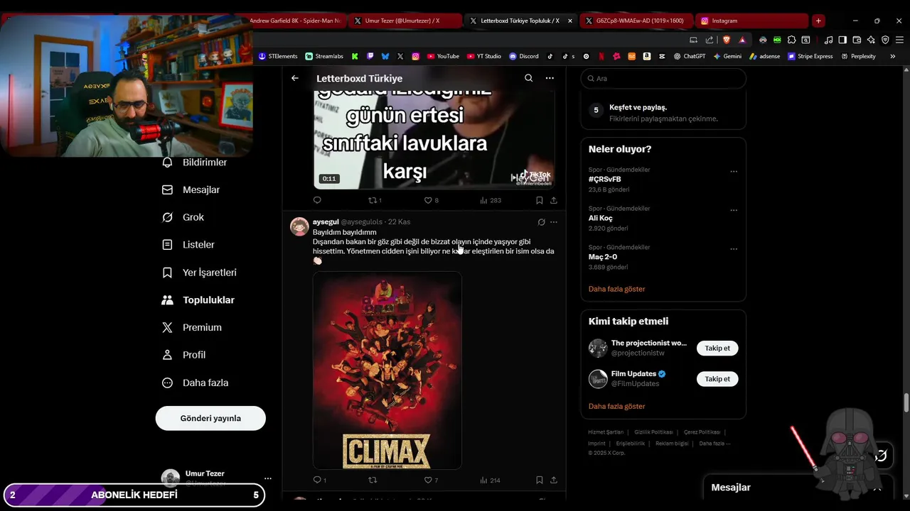Open more options in Letterboxd Türkiye header
The image size is (910, 511).
[550, 78]
